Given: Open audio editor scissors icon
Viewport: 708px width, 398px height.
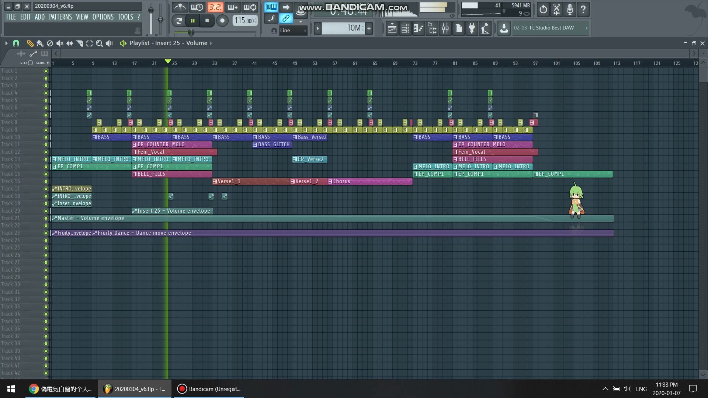Looking at the screenshot, I should point(556,9).
